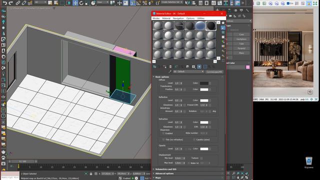Click Assign Material to Selection icon

point(164,66)
